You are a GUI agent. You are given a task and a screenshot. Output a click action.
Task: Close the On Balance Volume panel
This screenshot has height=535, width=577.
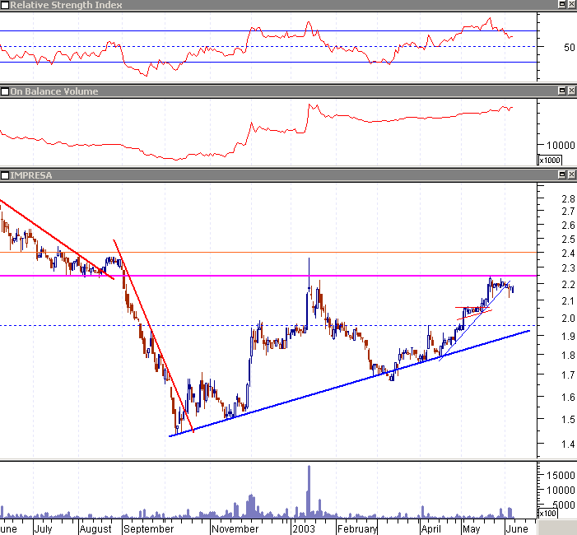571,91
